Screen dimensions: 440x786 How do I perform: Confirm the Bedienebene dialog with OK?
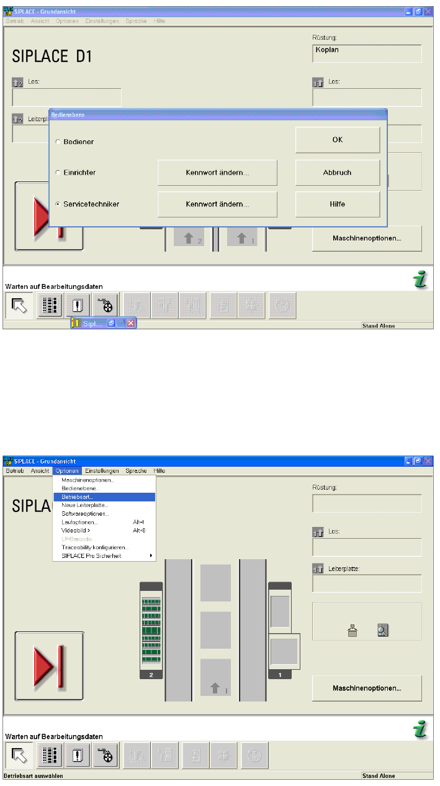point(338,140)
